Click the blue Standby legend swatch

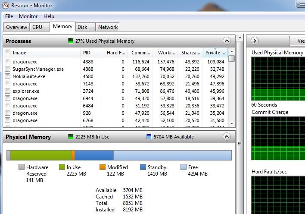tap(143, 167)
